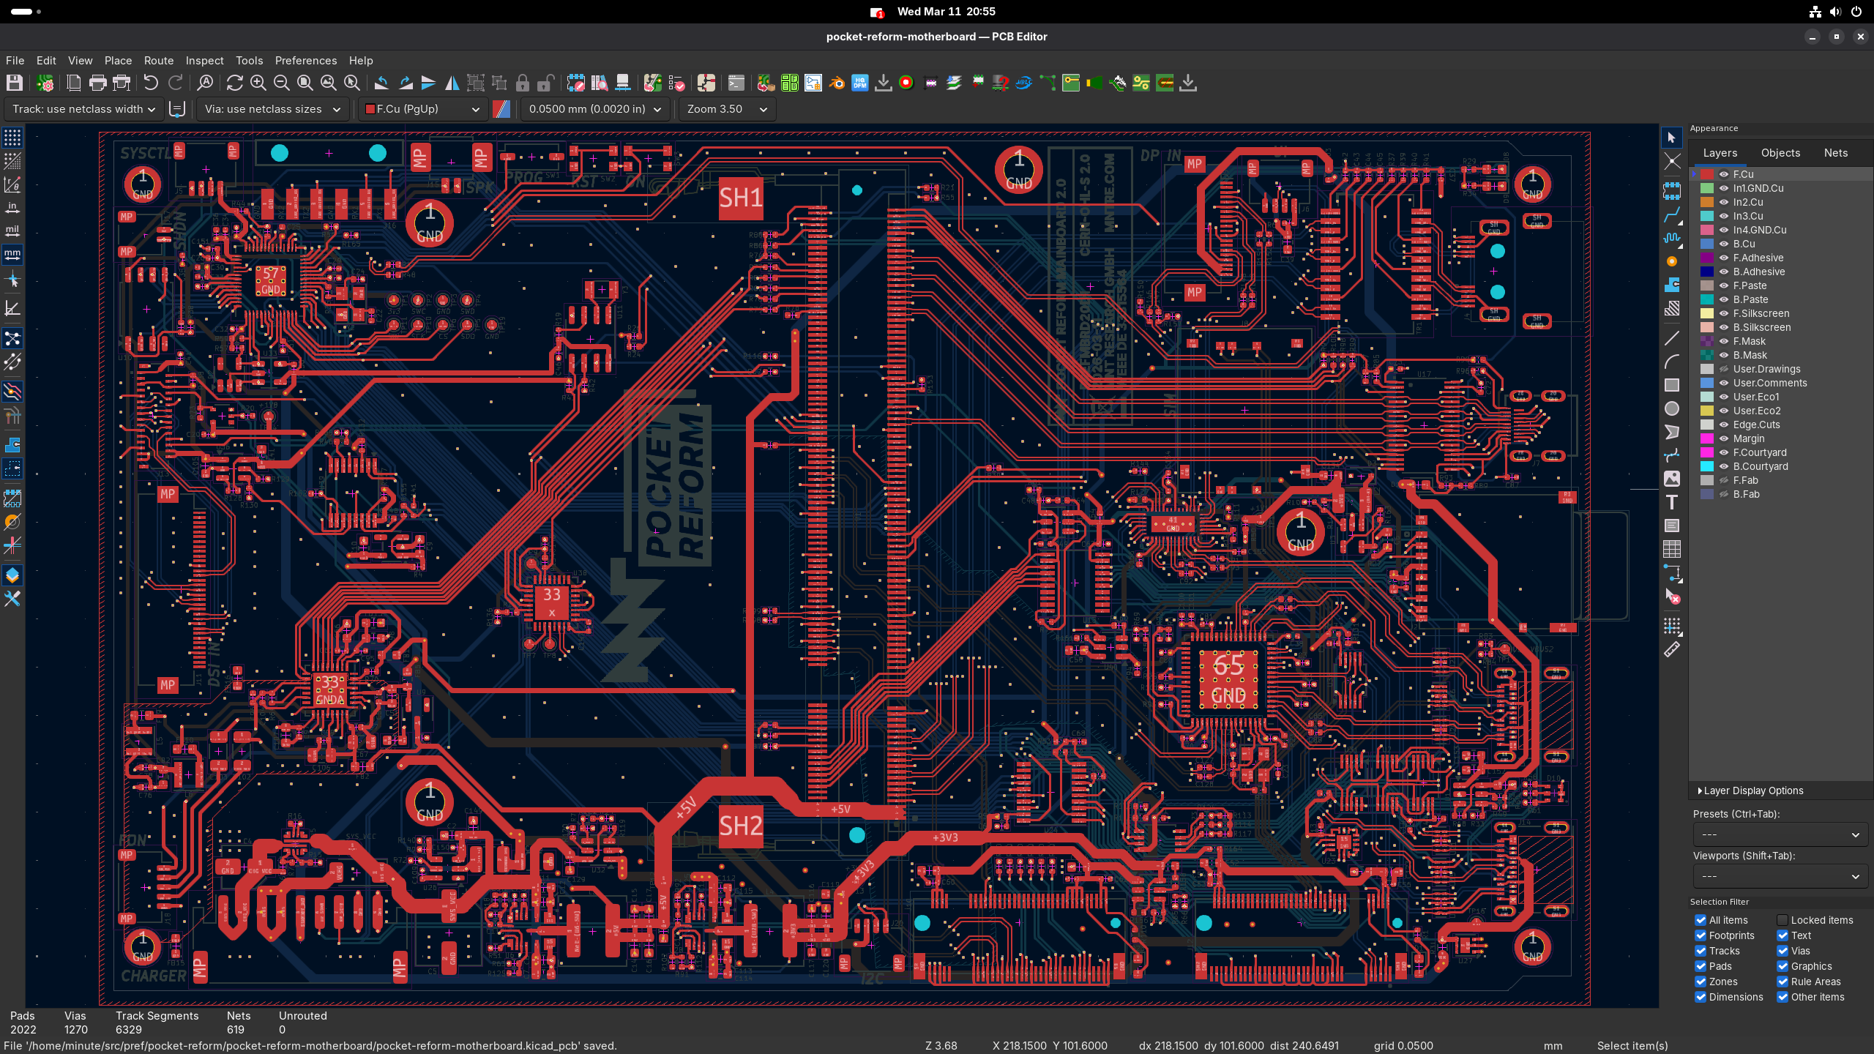Image resolution: width=1874 pixels, height=1054 pixels.
Task: Open the Via size dropdown
Action: coord(272,109)
